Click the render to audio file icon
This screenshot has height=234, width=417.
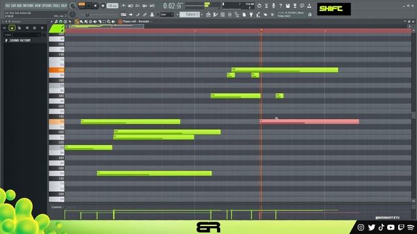(x=295, y=6)
